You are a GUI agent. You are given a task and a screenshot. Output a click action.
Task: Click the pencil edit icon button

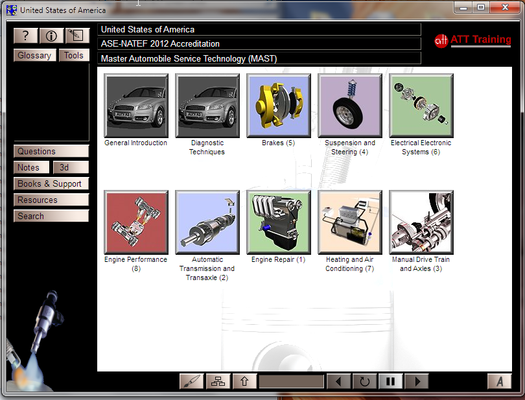point(77,36)
